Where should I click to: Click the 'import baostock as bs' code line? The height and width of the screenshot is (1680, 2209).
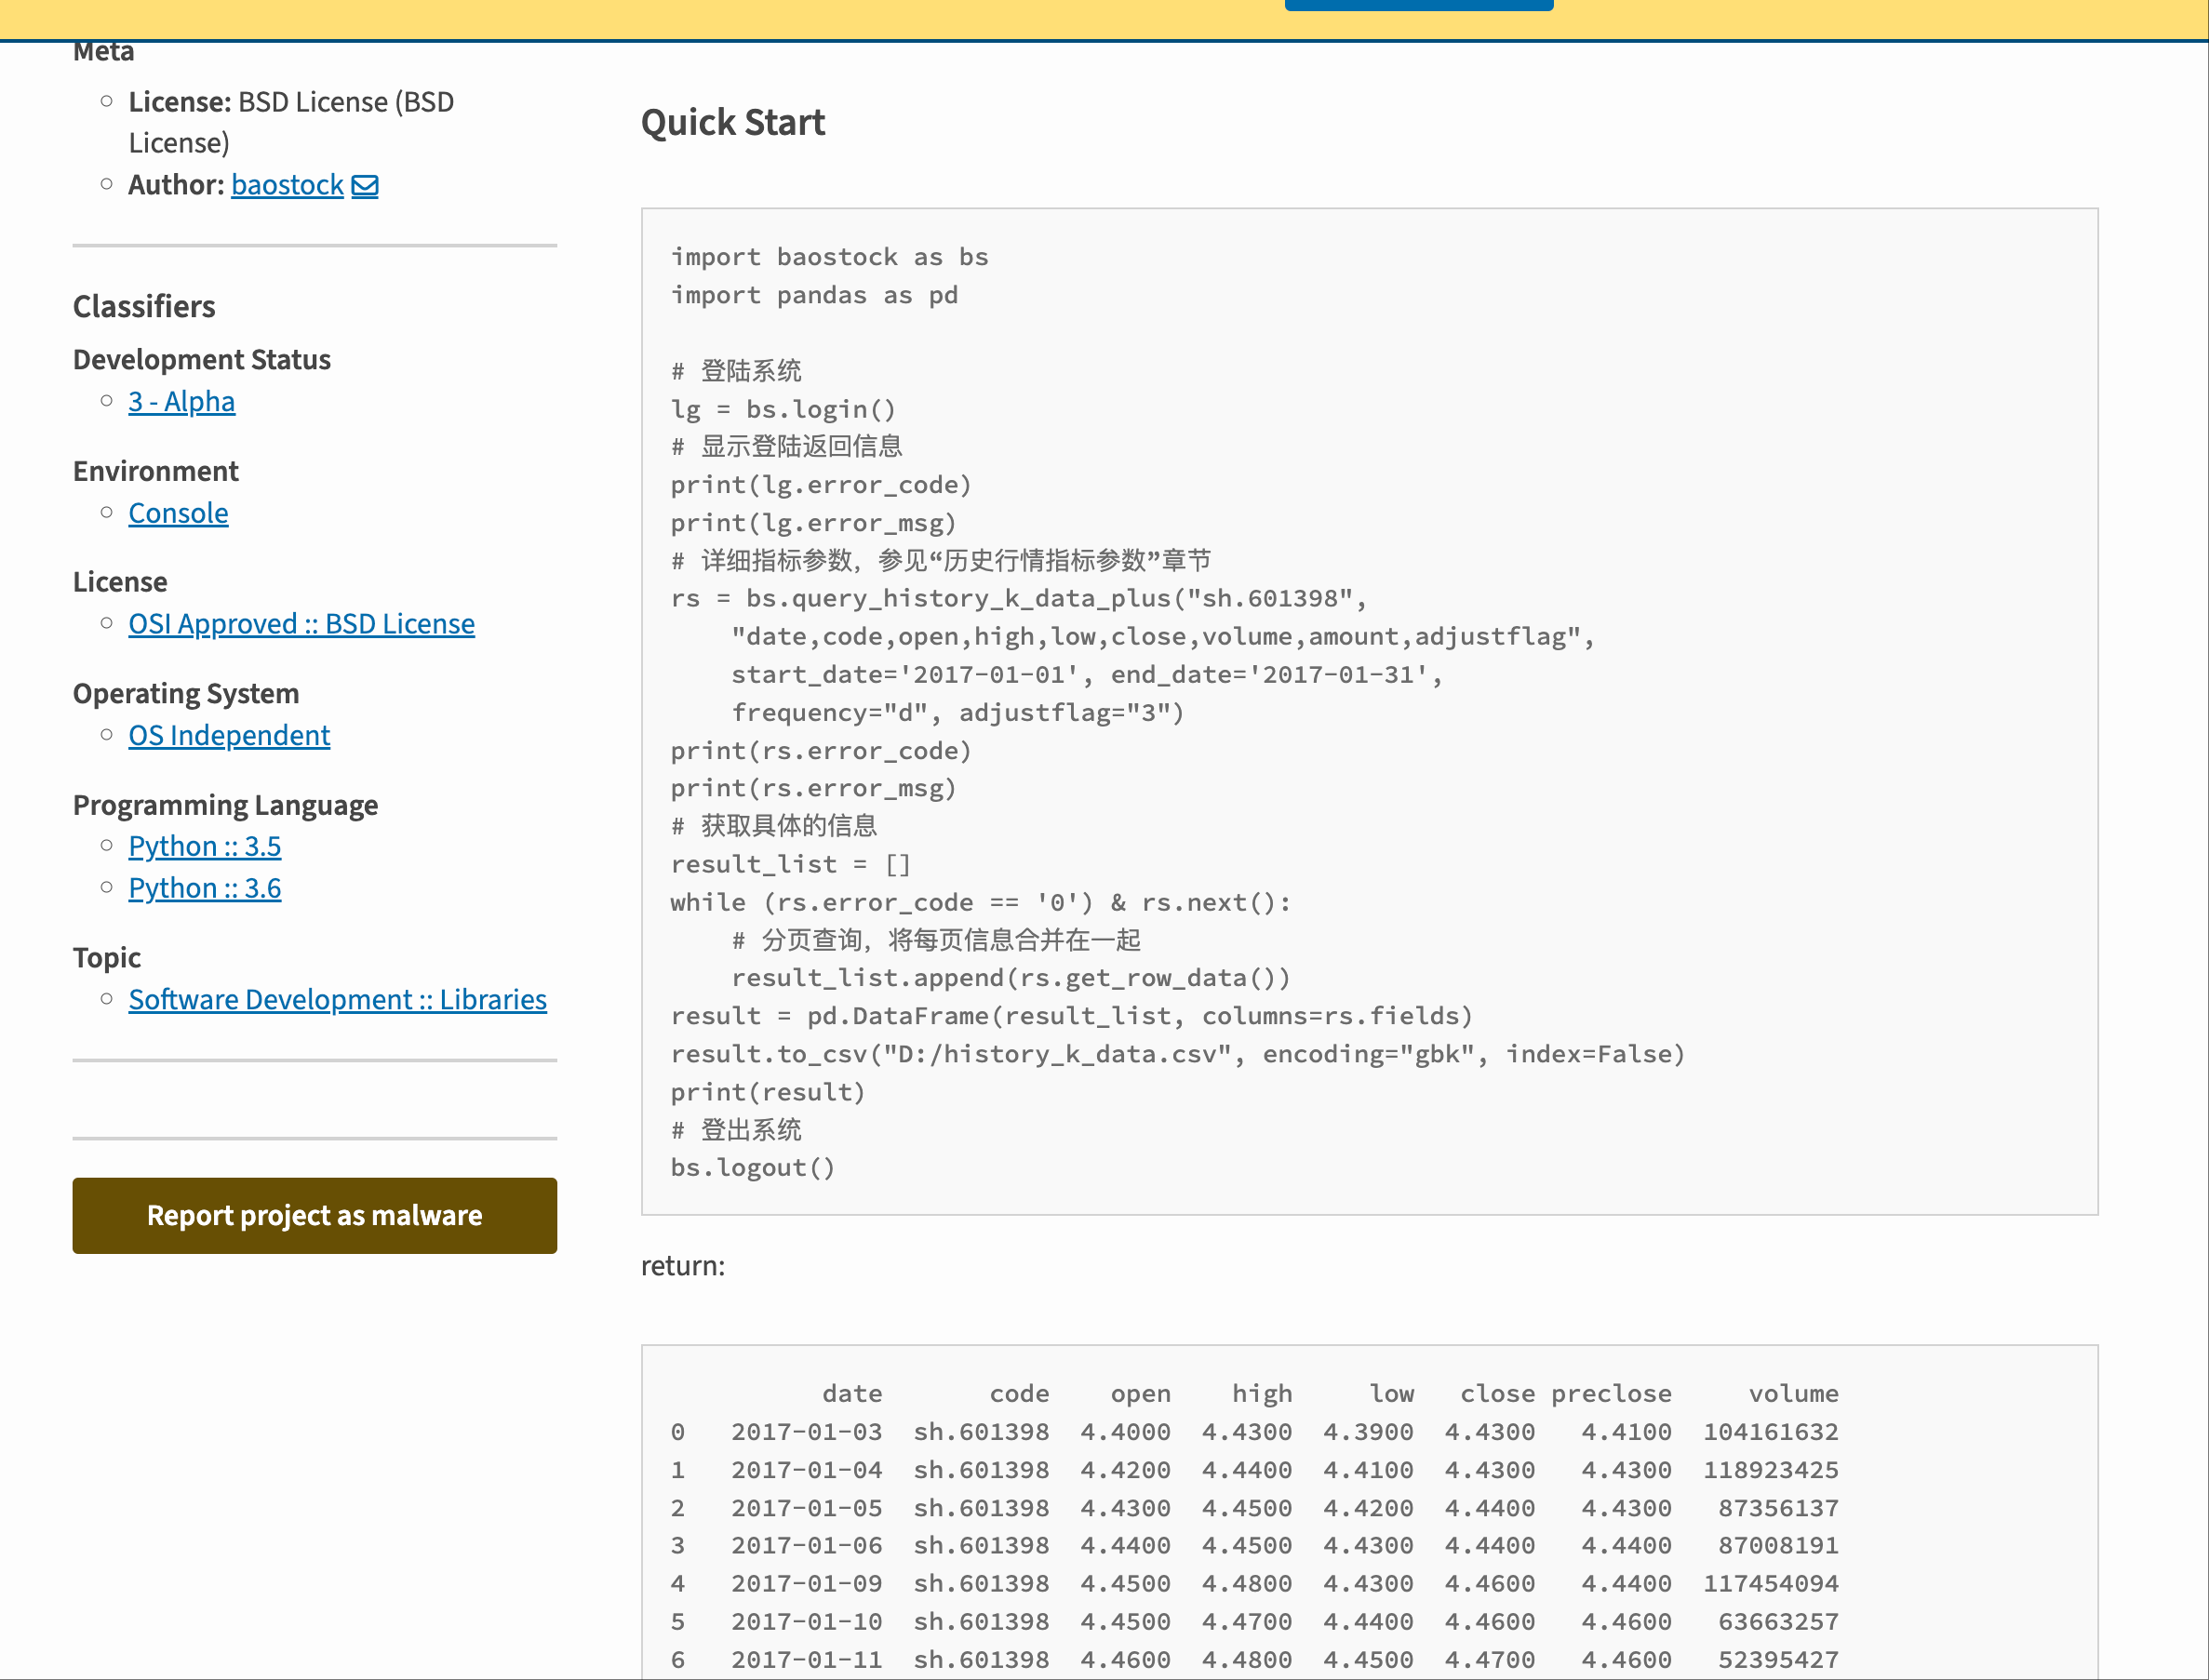click(x=830, y=257)
